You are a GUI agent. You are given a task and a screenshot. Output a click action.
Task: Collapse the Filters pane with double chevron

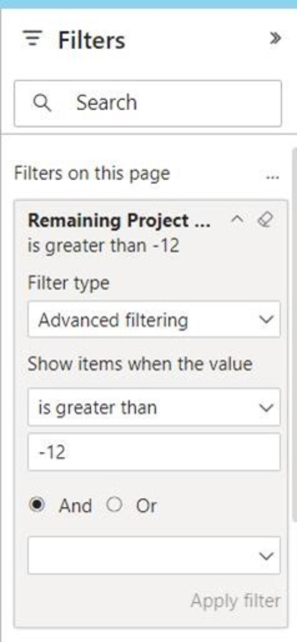[275, 38]
